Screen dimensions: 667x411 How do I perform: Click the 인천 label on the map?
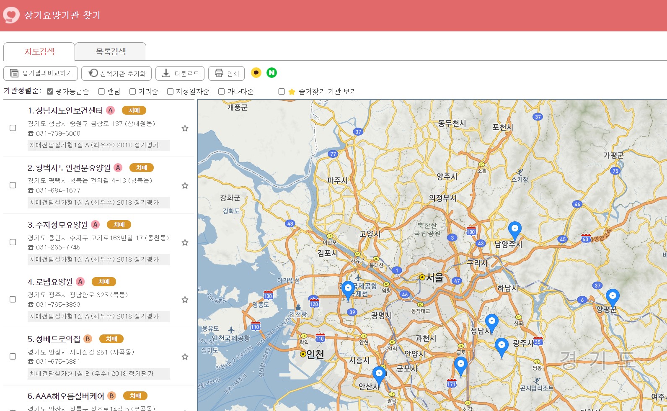(x=315, y=354)
